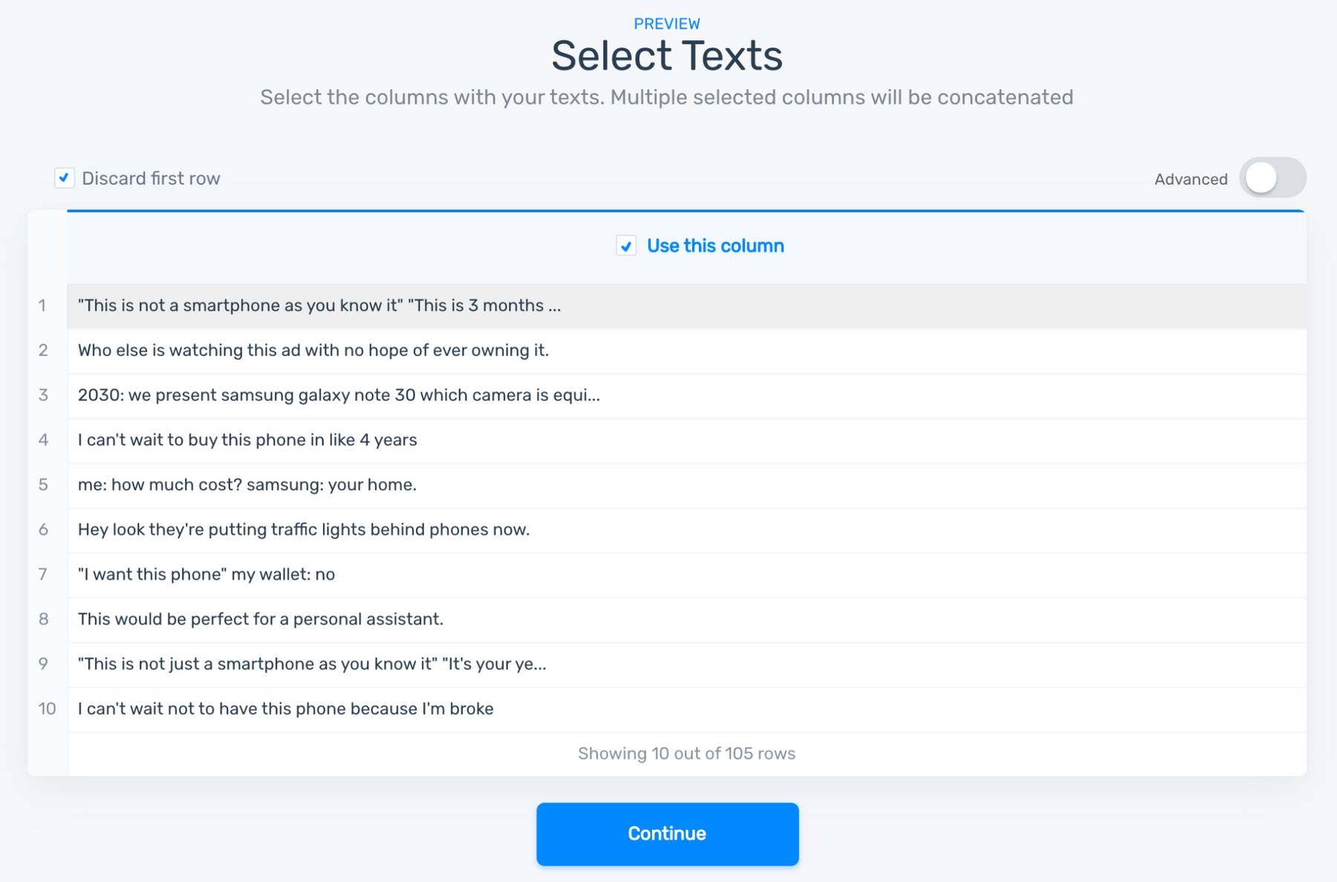Uncheck the Use this column checkbox

pos(626,246)
